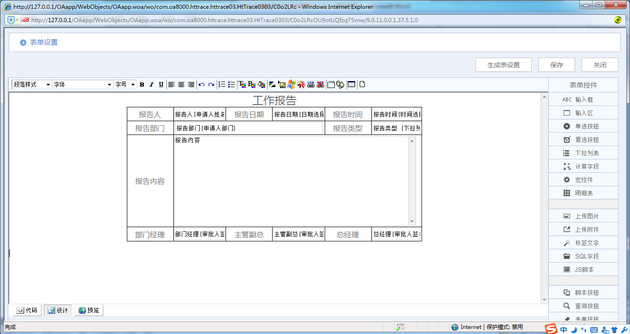Image resolution: width=630 pixels, height=334 pixels.
Task: Switch to the 预览 preview tab
Action: pyautogui.click(x=89, y=310)
